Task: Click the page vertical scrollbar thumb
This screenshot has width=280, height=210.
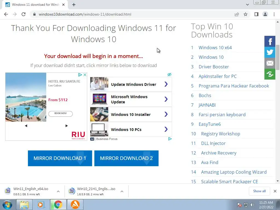Action: pyautogui.click(x=278, y=57)
